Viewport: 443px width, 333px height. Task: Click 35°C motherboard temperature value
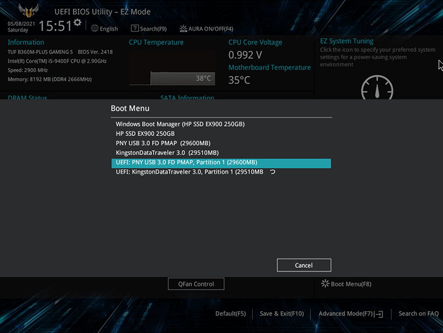[x=239, y=80]
